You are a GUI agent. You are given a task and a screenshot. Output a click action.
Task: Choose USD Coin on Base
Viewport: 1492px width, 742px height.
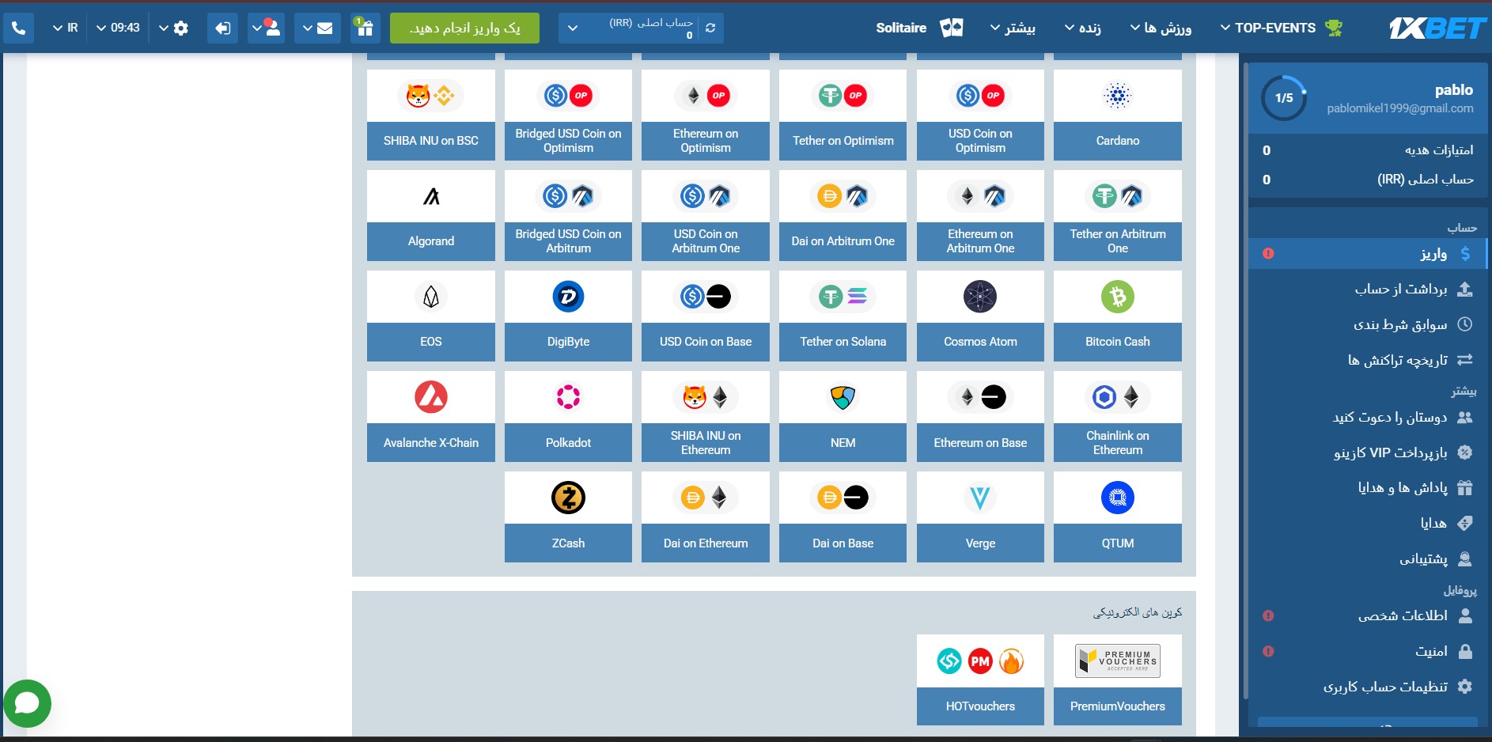click(x=706, y=316)
